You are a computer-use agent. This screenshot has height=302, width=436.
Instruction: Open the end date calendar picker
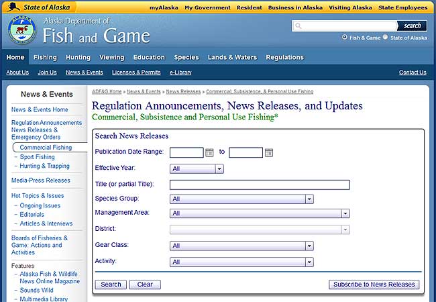click(268, 152)
